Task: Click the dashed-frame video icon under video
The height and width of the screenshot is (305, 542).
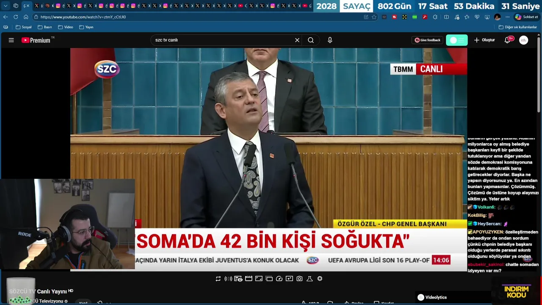Action: tap(269, 279)
